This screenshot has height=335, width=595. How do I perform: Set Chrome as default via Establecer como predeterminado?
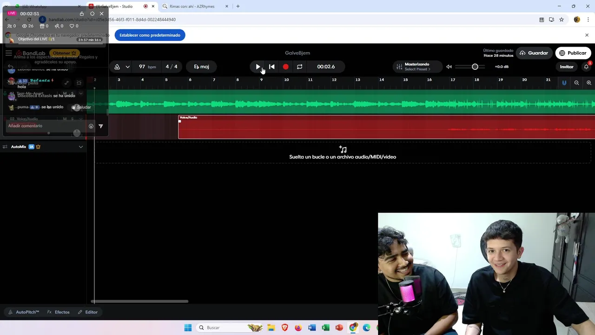(x=150, y=35)
